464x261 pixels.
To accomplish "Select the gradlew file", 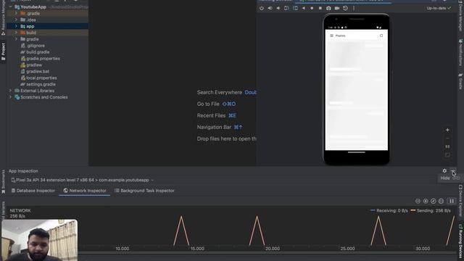I will point(31,65).
